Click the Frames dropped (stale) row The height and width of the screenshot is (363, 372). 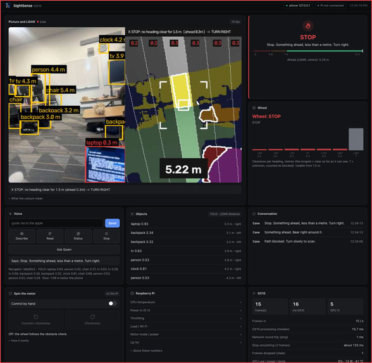point(307,353)
